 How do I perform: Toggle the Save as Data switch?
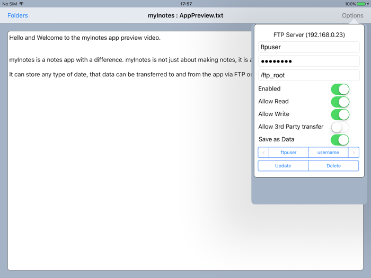[340, 140]
